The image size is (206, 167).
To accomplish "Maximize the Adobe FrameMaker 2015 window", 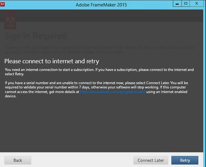I will pos(185,4).
